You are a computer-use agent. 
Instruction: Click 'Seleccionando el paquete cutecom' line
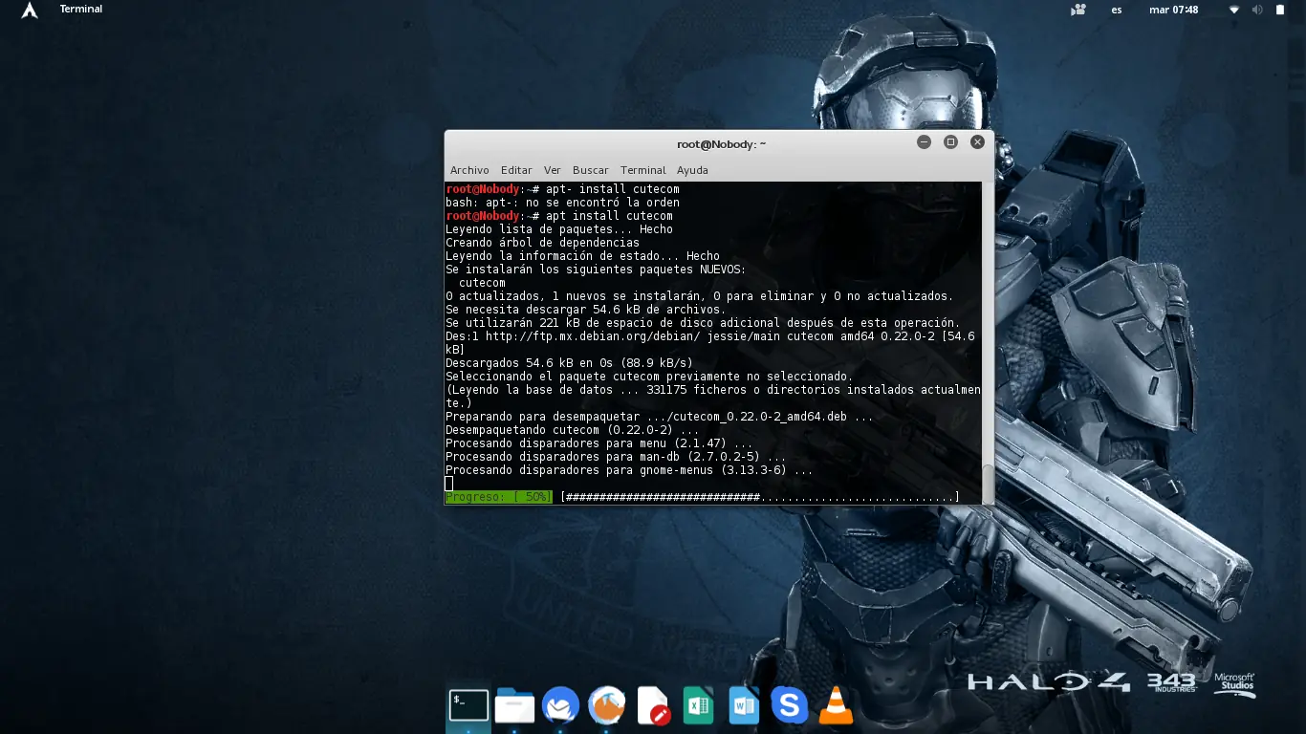[649, 377]
